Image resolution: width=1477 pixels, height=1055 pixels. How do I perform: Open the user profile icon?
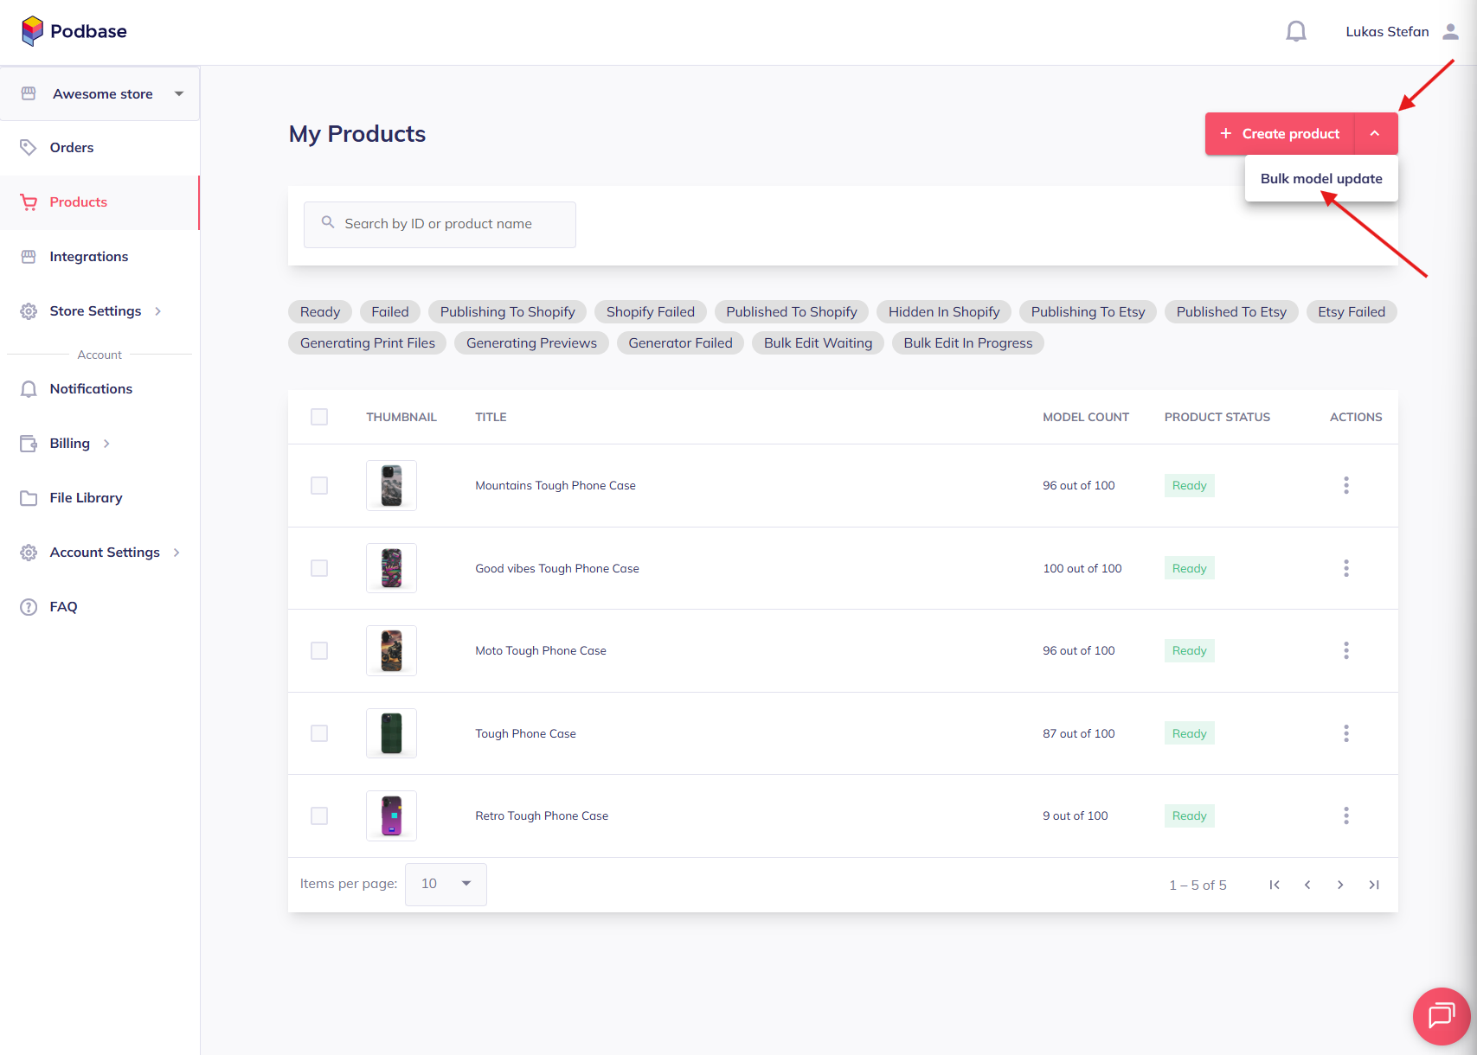tap(1450, 32)
